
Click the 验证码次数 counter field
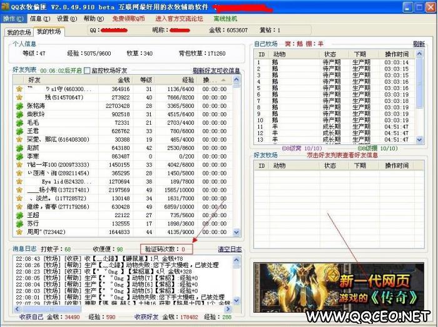166,249
